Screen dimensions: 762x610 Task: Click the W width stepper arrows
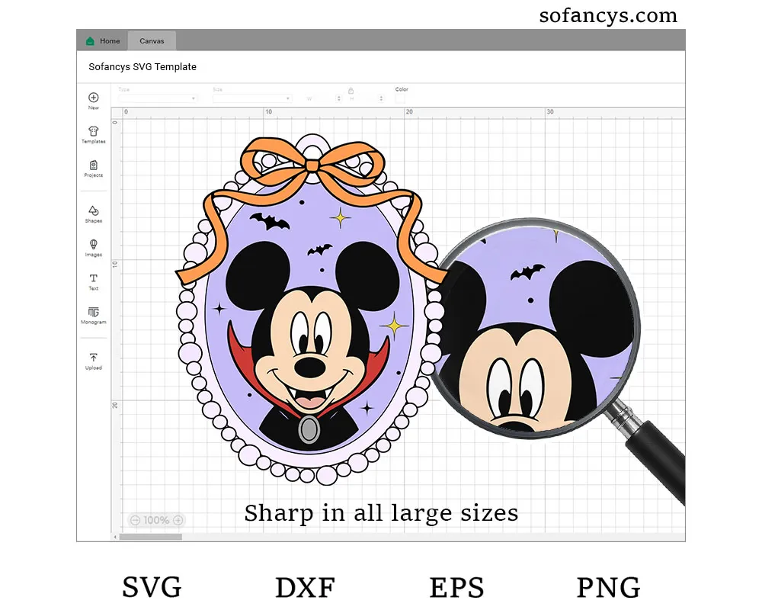coord(339,98)
